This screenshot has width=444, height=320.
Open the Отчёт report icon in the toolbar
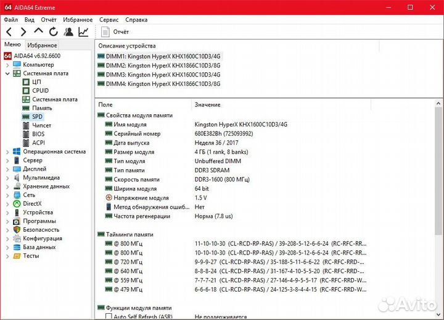click(x=105, y=32)
